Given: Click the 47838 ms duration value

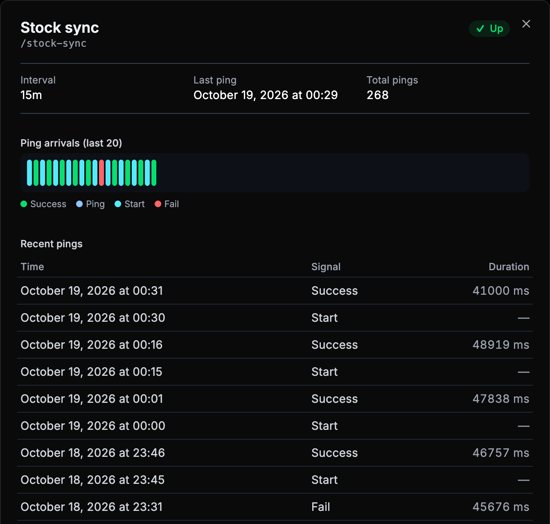Looking at the screenshot, I should (x=501, y=399).
